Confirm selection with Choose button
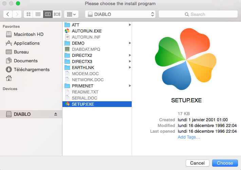 (225, 163)
